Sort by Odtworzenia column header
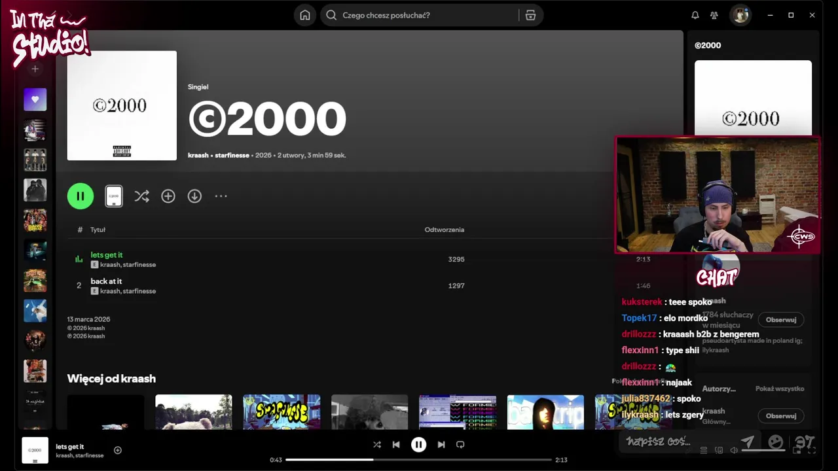This screenshot has height=471, width=838. click(445, 230)
